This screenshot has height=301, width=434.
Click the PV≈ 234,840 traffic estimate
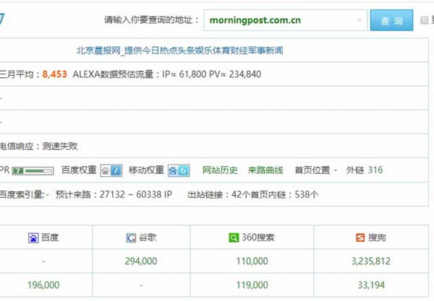tap(235, 74)
